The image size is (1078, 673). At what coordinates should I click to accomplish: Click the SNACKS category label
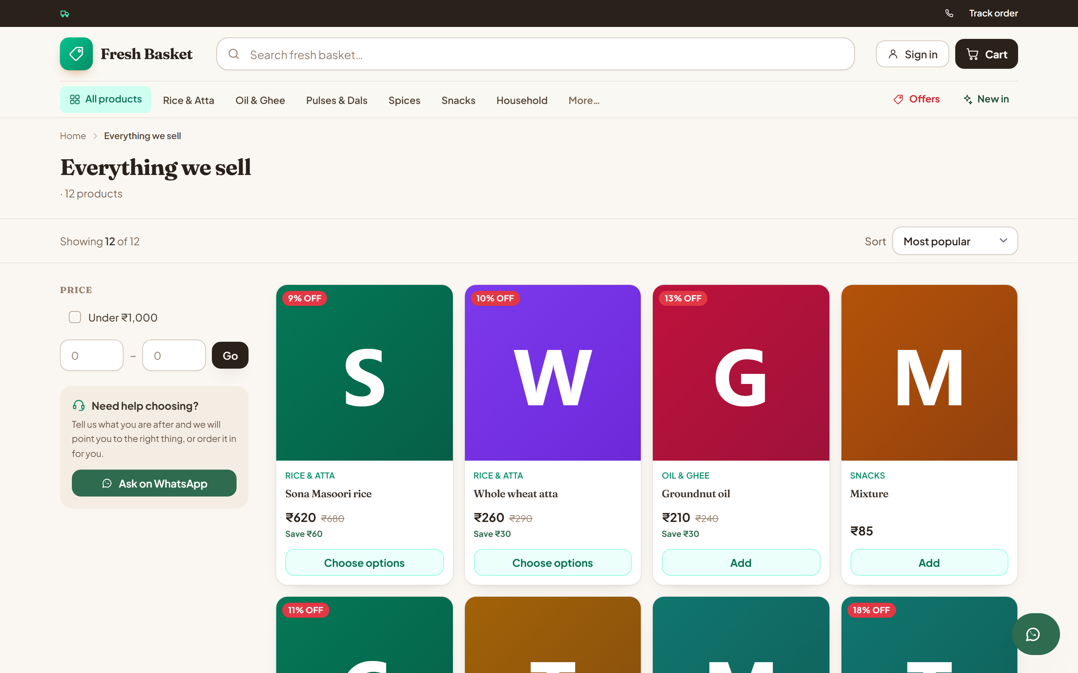point(867,475)
